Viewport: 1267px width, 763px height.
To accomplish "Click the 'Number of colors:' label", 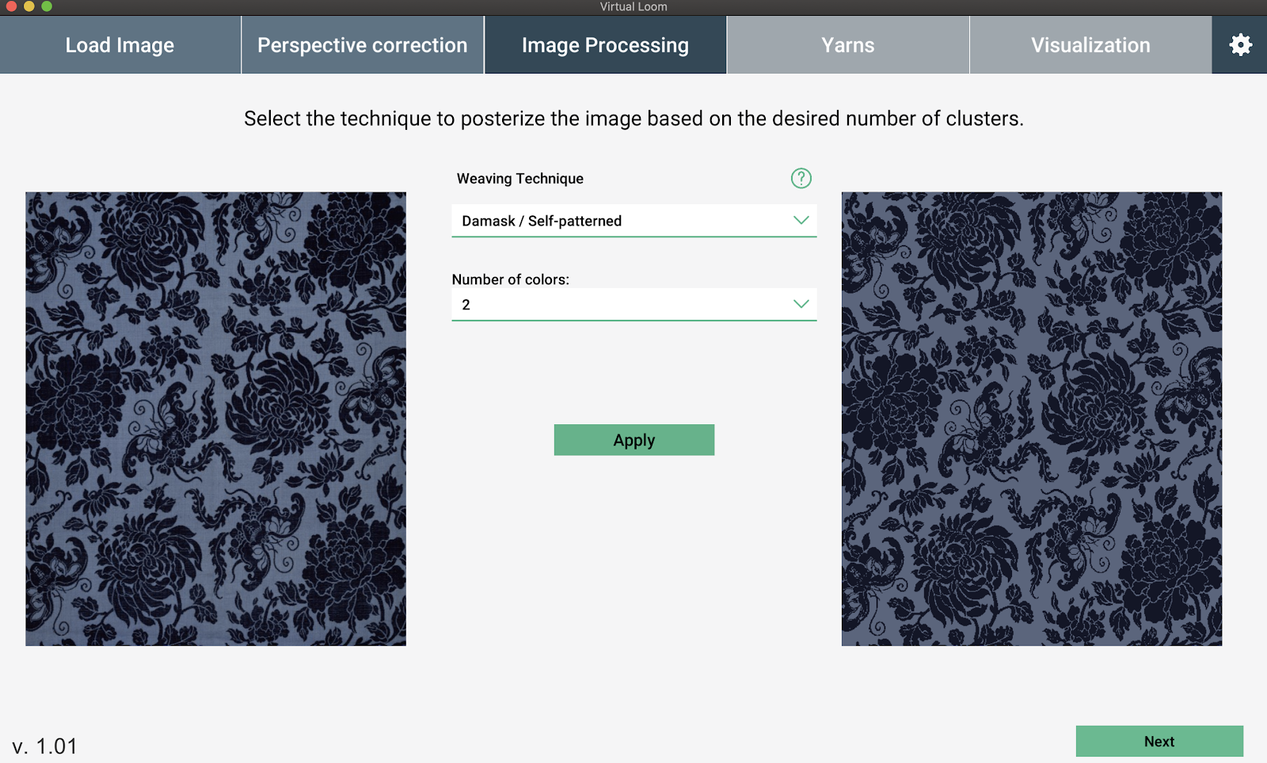I will 511,279.
